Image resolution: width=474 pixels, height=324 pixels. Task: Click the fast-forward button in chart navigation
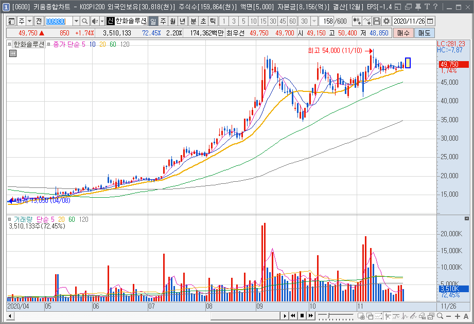pos(311,316)
